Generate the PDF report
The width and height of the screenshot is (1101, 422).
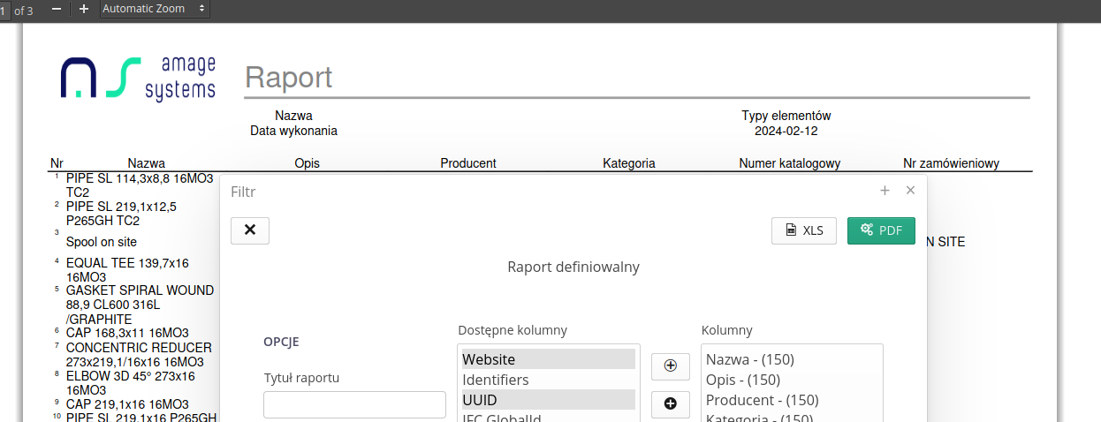point(881,230)
